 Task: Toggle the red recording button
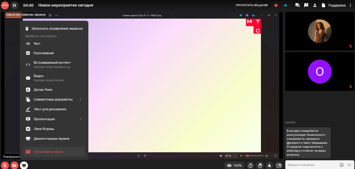click(276, 5)
